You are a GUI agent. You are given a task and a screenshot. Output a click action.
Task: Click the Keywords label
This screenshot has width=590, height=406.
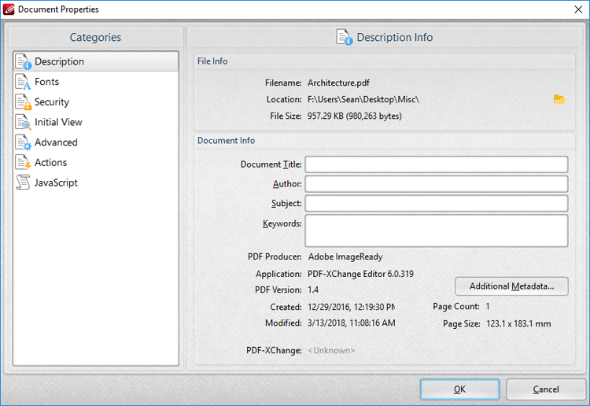pyautogui.click(x=282, y=223)
